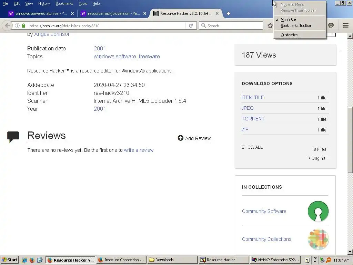Click the page vertical scrollbar thumb
Screen dimensions: 353x265
pos(350,140)
